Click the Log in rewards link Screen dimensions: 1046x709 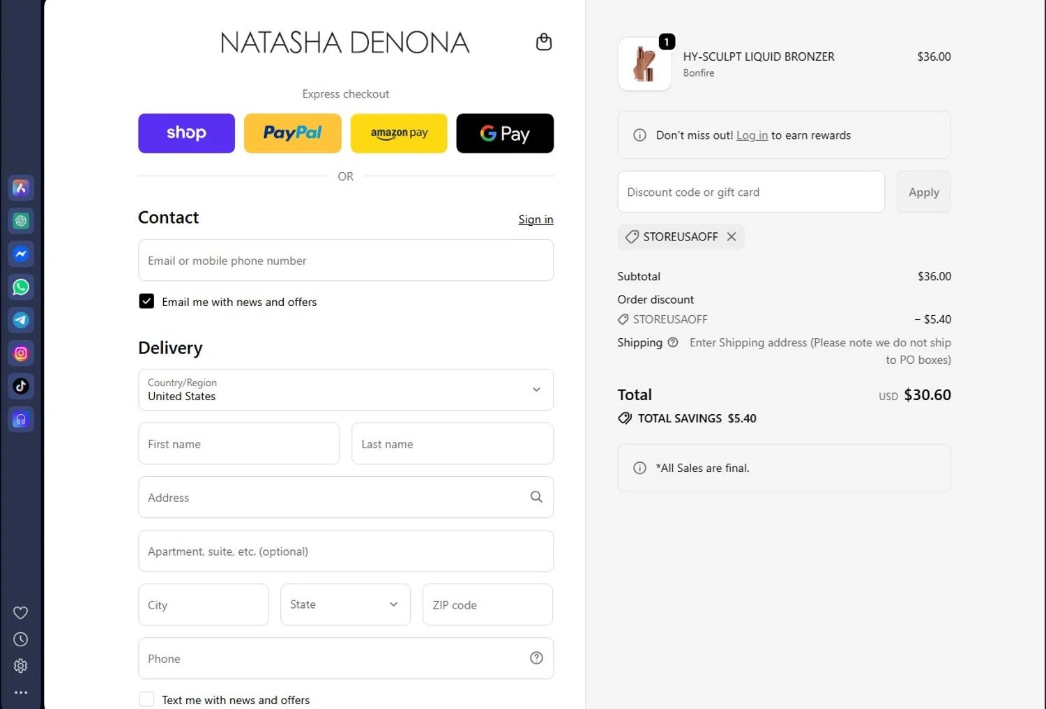coord(752,135)
